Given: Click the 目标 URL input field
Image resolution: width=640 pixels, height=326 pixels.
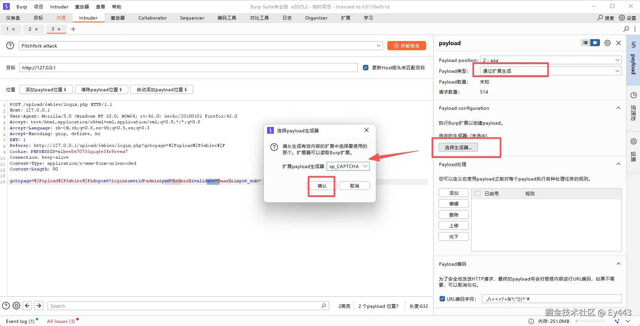Looking at the screenshot, I should [188, 68].
